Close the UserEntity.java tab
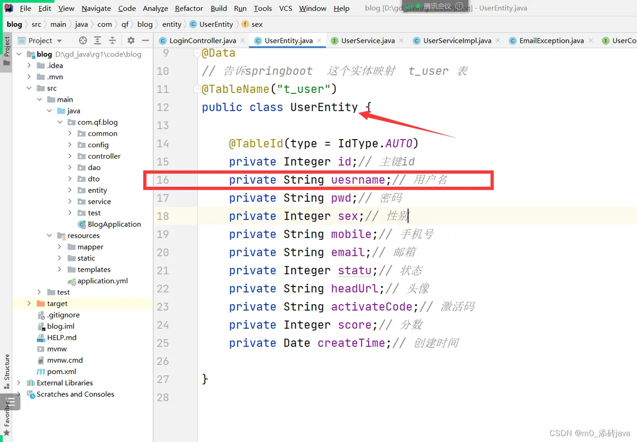637x442 pixels. (x=319, y=40)
